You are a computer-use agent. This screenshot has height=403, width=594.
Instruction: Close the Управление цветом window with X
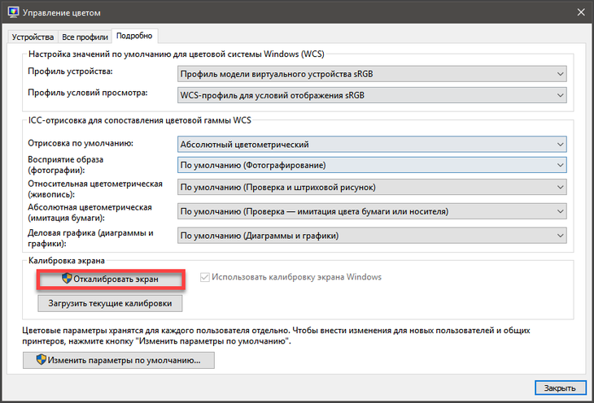[x=581, y=12]
